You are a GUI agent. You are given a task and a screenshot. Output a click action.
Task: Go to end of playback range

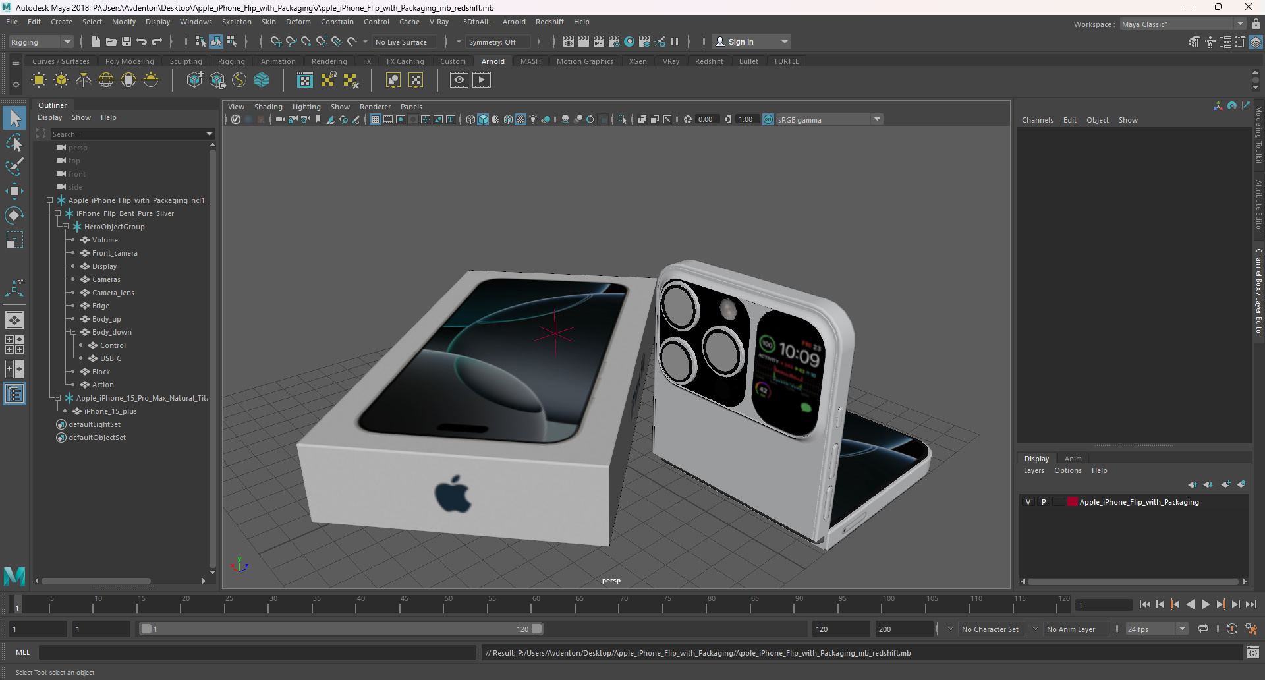tap(1251, 604)
